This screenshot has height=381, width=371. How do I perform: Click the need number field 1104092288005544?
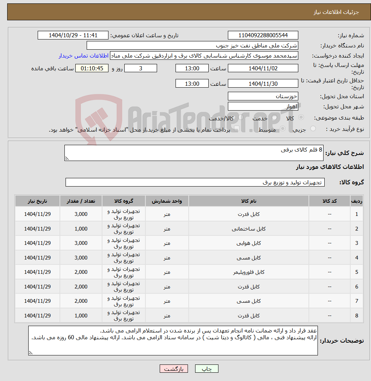263,35
